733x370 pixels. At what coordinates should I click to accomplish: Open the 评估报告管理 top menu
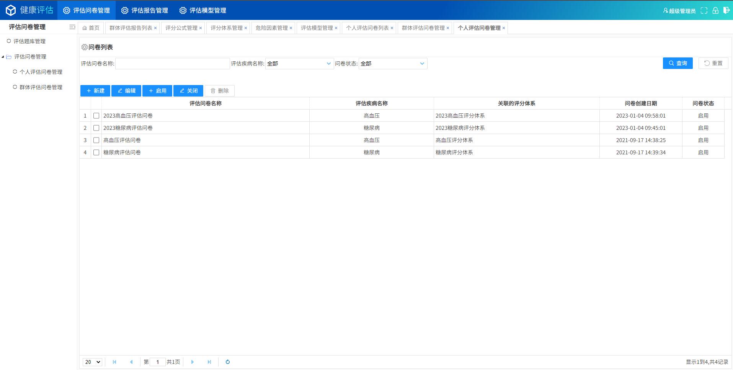click(x=145, y=10)
